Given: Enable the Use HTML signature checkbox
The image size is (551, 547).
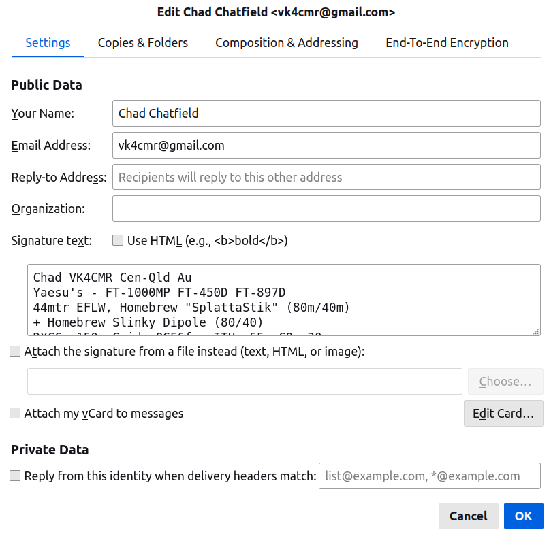Looking at the screenshot, I should (118, 240).
